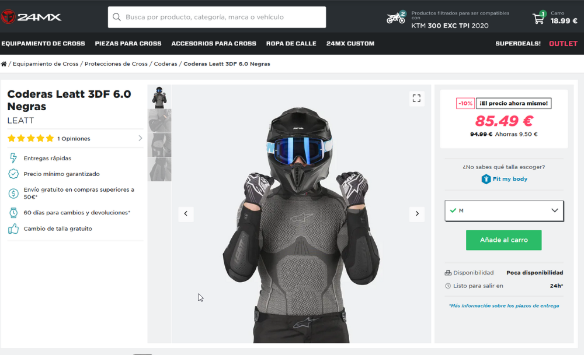Open Equipamiento de Cross menu
This screenshot has height=355, width=584.
point(43,44)
